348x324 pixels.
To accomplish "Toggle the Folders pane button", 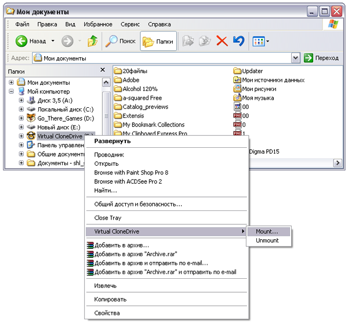I will coord(158,41).
